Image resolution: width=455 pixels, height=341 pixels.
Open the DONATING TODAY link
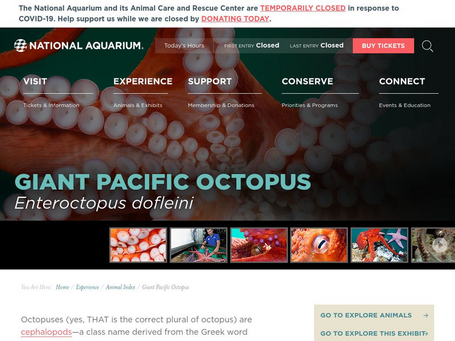point(234,19)
